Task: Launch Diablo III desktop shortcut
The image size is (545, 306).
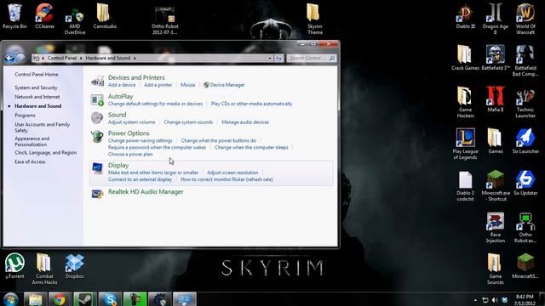Action: tap(466, 16)
